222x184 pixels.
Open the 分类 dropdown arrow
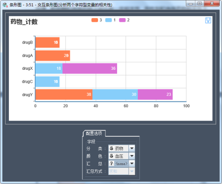pyautogui.click(x=132, y=148)
